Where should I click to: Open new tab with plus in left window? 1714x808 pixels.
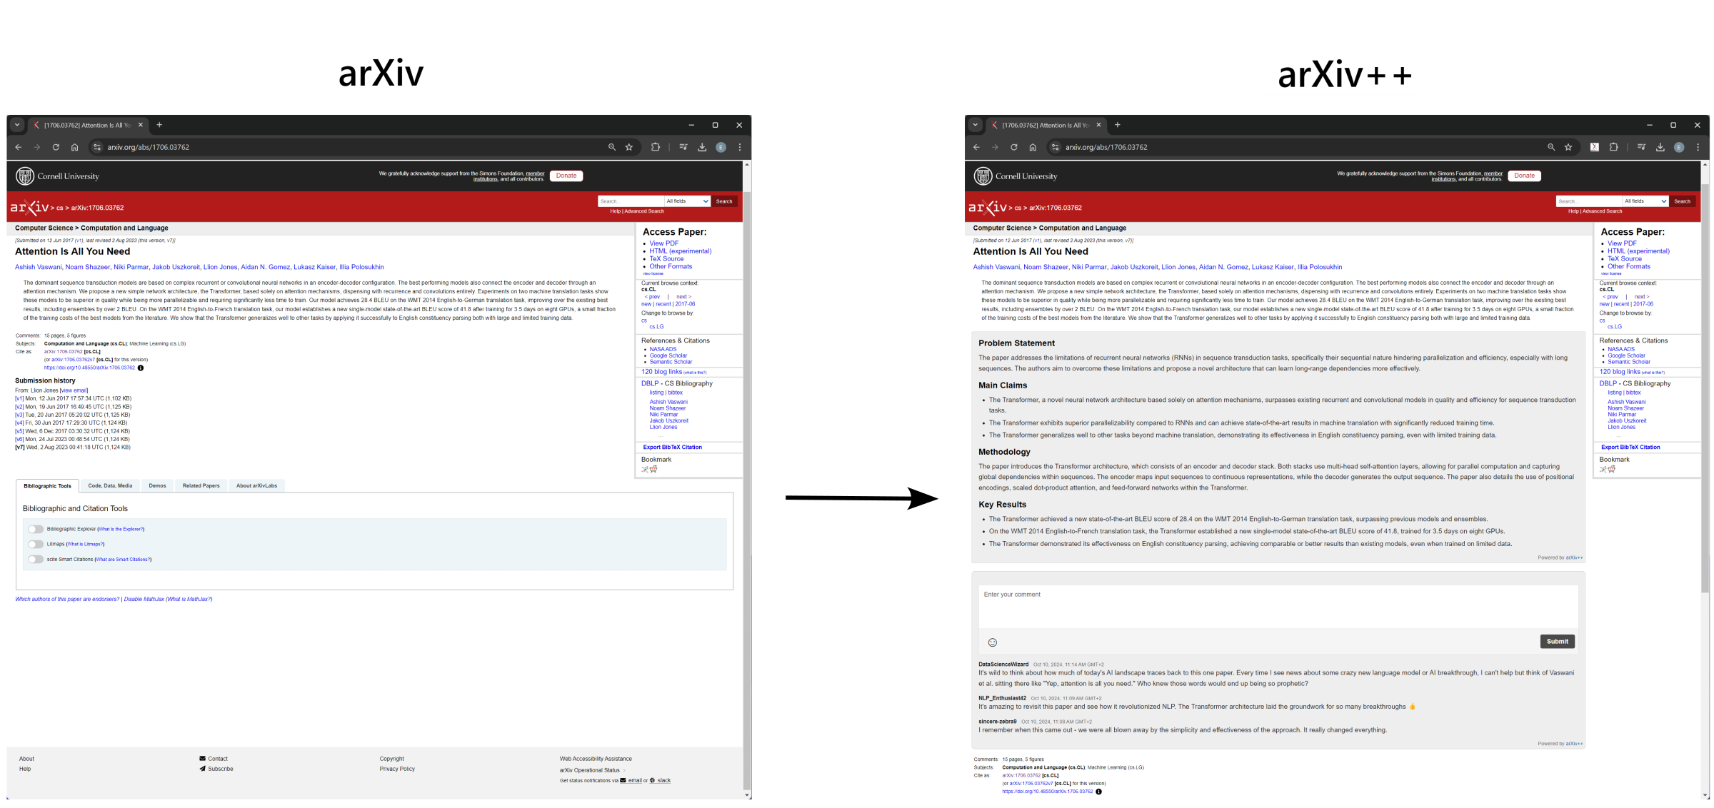click(159, 125)
